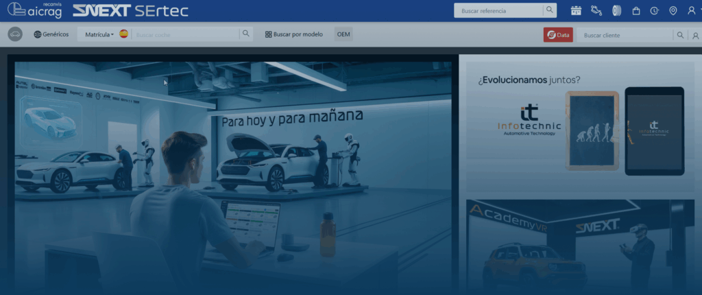The image size is (702, 295).
Task: Click the location pin icon
Action: click(x=673, y=10)
